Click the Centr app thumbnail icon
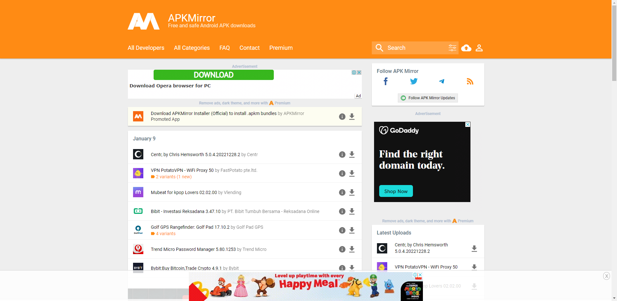Screen dimensions: 617x301 click(x=138, y=154)
